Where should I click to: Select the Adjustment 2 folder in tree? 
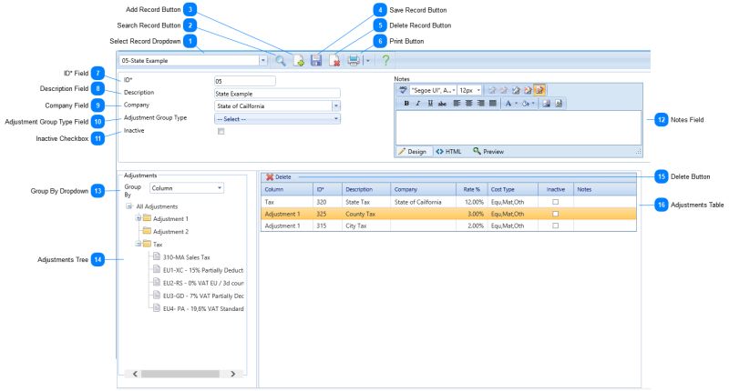(x=166, y=232)
